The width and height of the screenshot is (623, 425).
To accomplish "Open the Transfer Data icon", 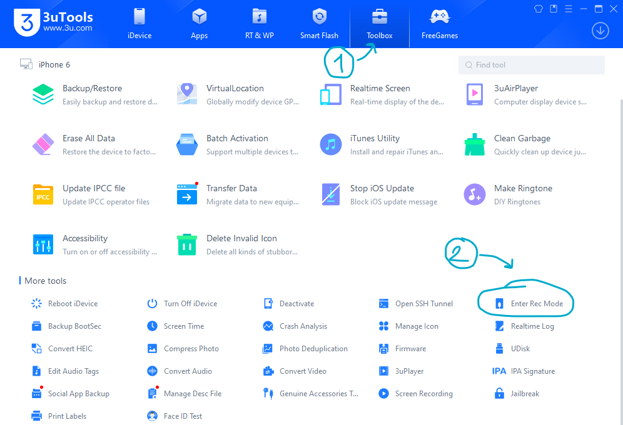I will (187, 194).
